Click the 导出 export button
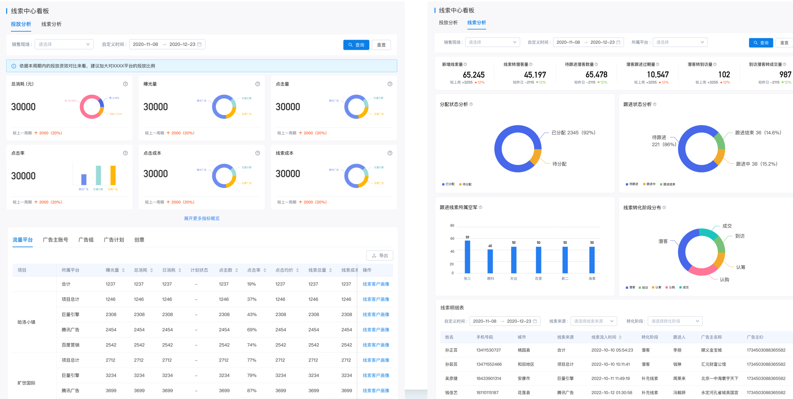793x399 pixels. point(380,256)
